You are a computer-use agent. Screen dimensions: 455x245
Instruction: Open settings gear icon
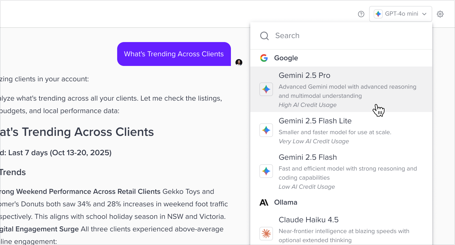pyautogui.click(x=440, y=14)
